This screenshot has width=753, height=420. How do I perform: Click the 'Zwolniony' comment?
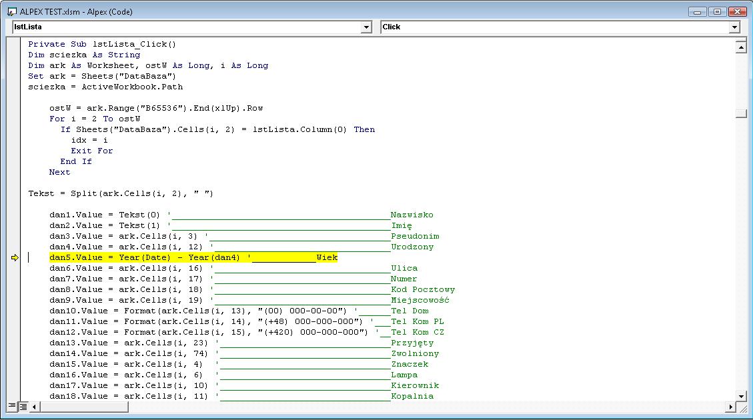[x=415, y=354]
